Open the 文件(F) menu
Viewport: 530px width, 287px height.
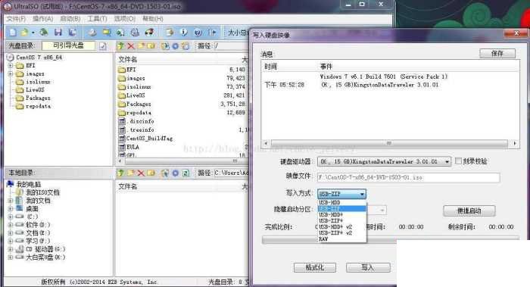point(16,19)
